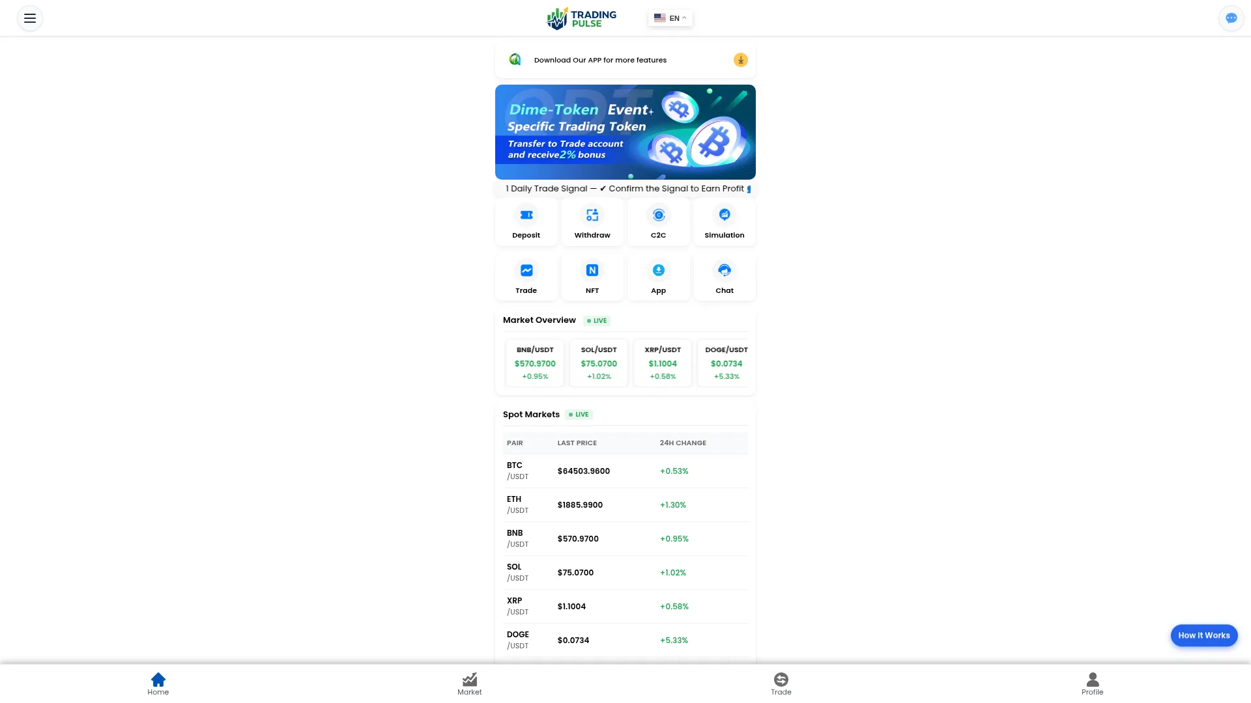Click the $64503.9600 BTC price
Image resolution: width=1251 pixels, height=703 pixels.
(x=584, y=471)
